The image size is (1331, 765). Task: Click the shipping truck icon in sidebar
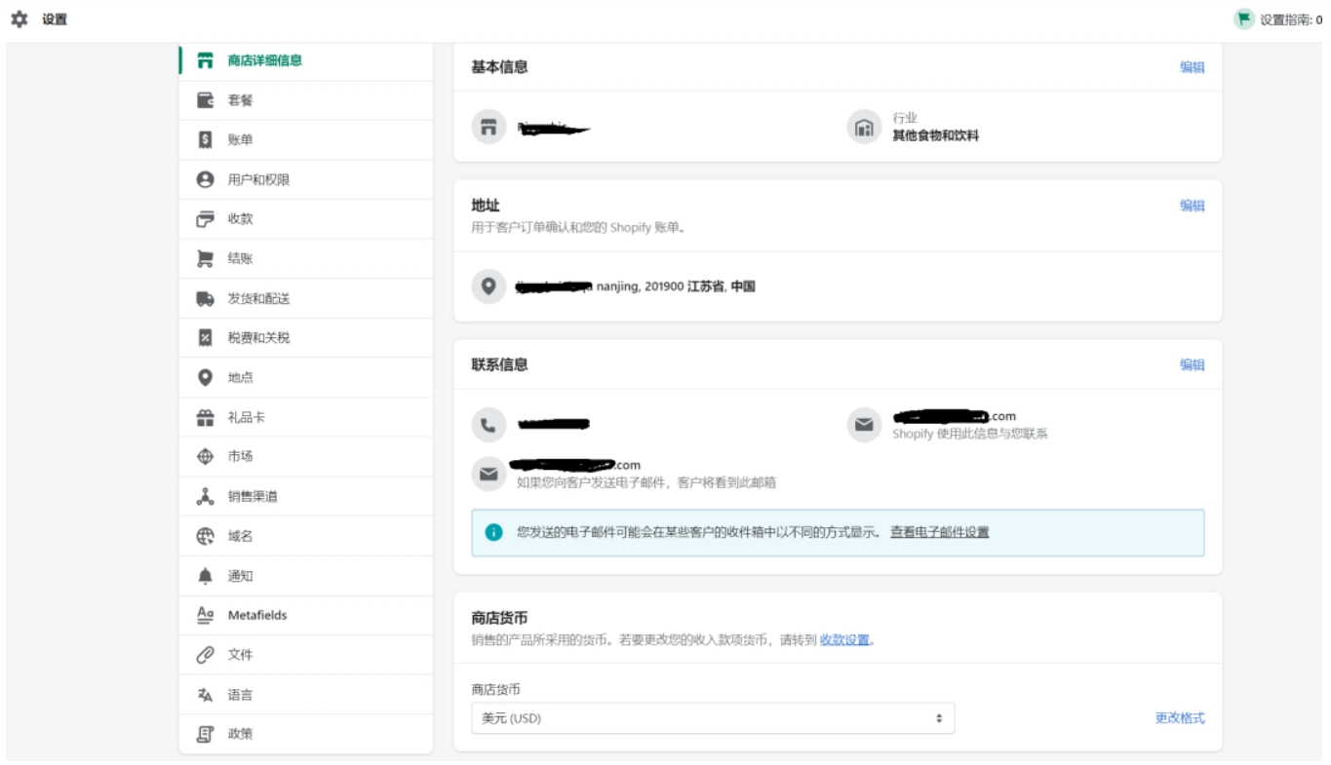[205, 298]
